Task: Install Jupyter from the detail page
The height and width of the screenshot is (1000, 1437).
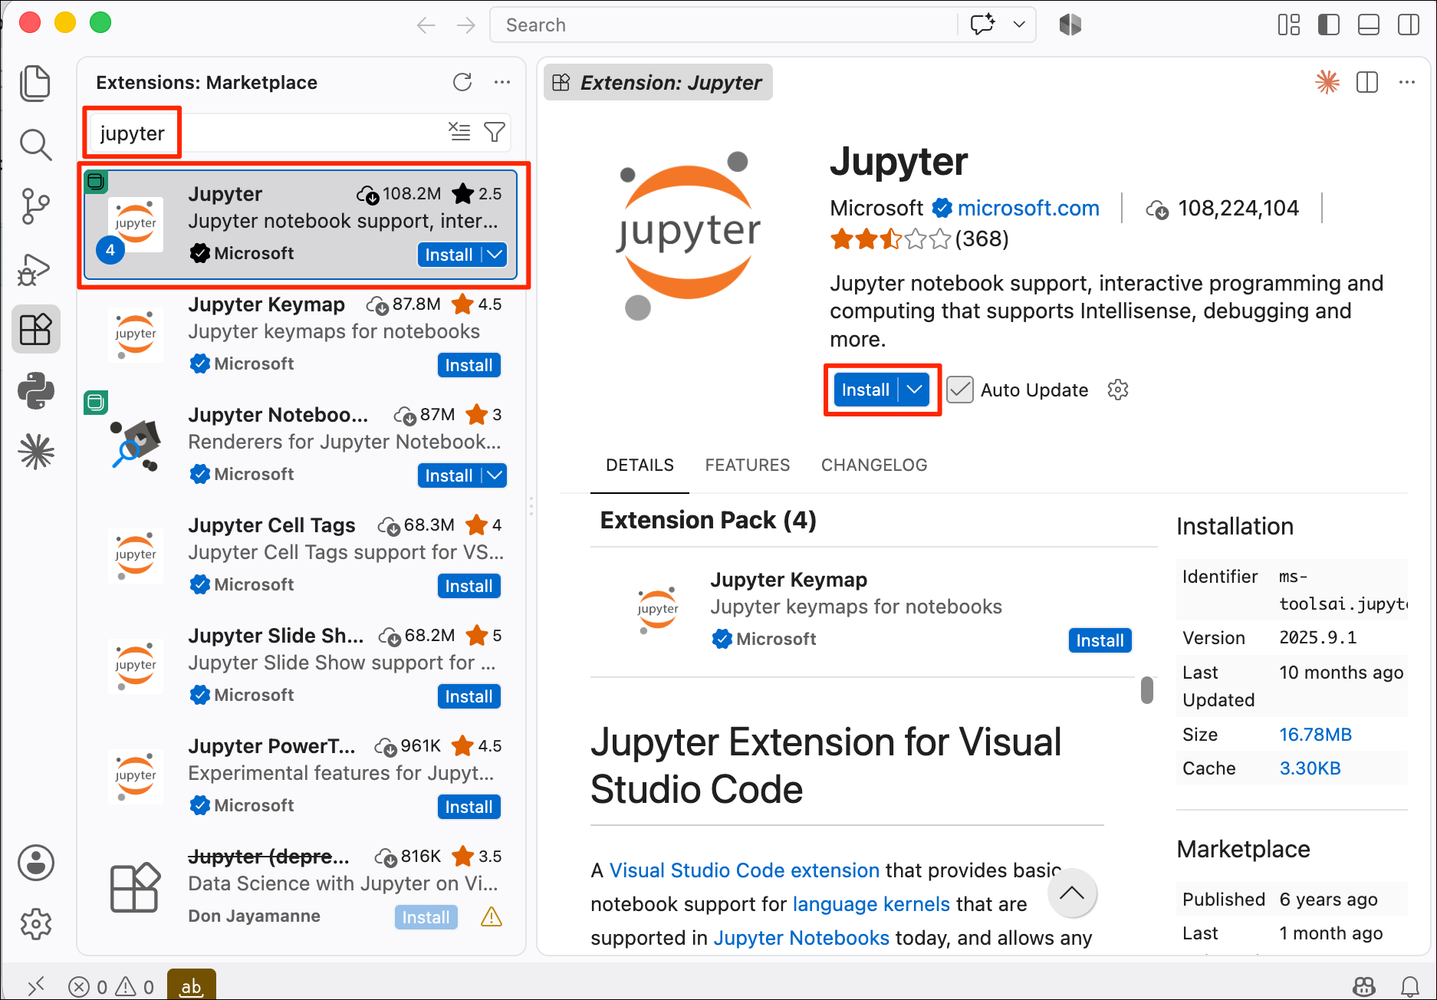Action: click(x=866, y=390)
